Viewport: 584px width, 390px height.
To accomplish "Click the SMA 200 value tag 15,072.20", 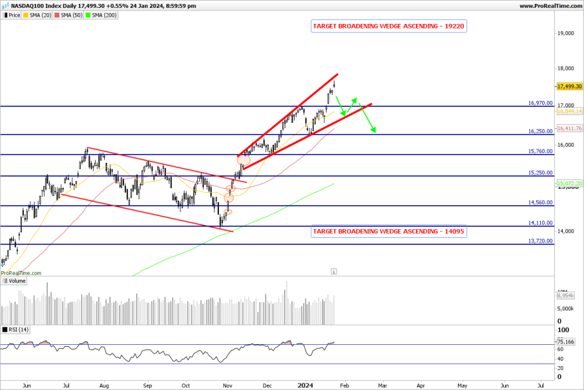I will 569,183.
